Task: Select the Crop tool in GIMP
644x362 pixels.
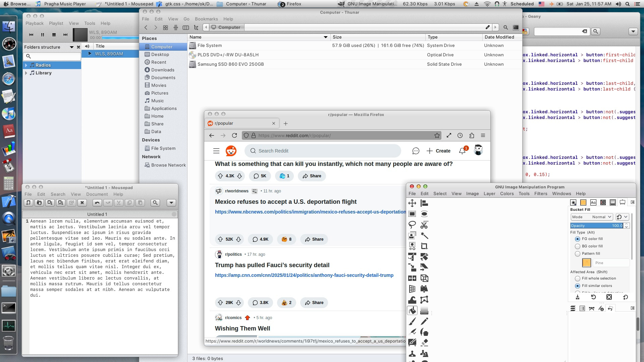Action: [424, 246]
